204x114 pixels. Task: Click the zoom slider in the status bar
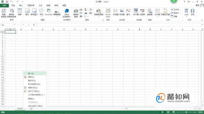pyautogui.click(x=186, y=112)
